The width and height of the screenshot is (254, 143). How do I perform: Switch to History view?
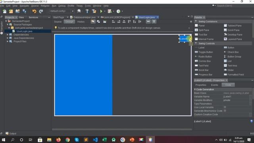point(81,22)
